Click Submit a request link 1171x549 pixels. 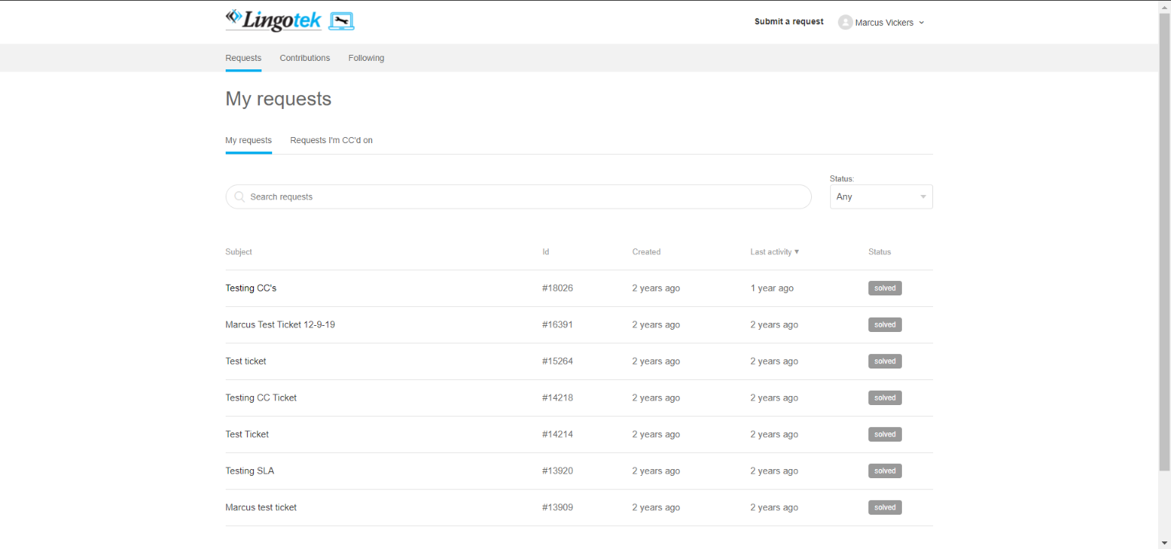coord(788,22)
